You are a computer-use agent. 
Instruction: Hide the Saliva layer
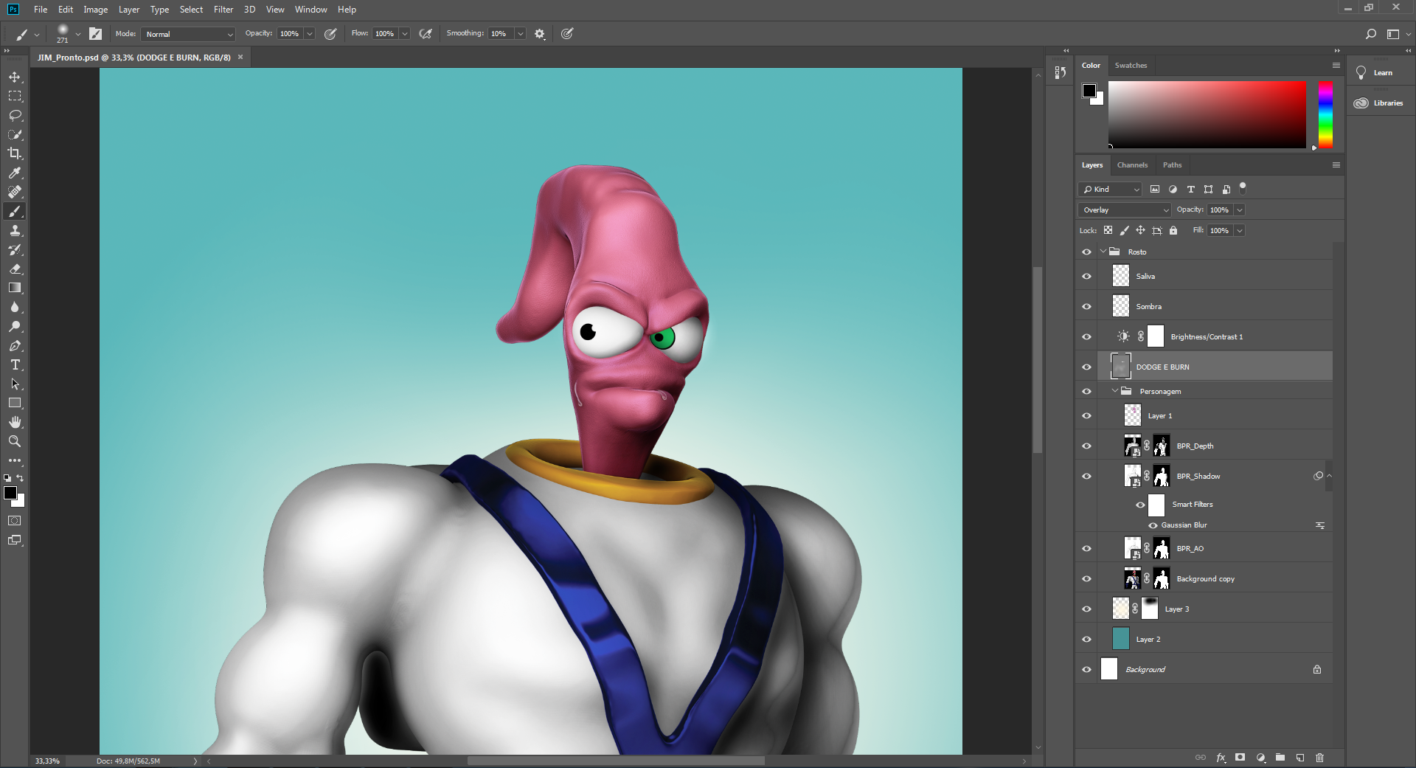point(1086,276)
